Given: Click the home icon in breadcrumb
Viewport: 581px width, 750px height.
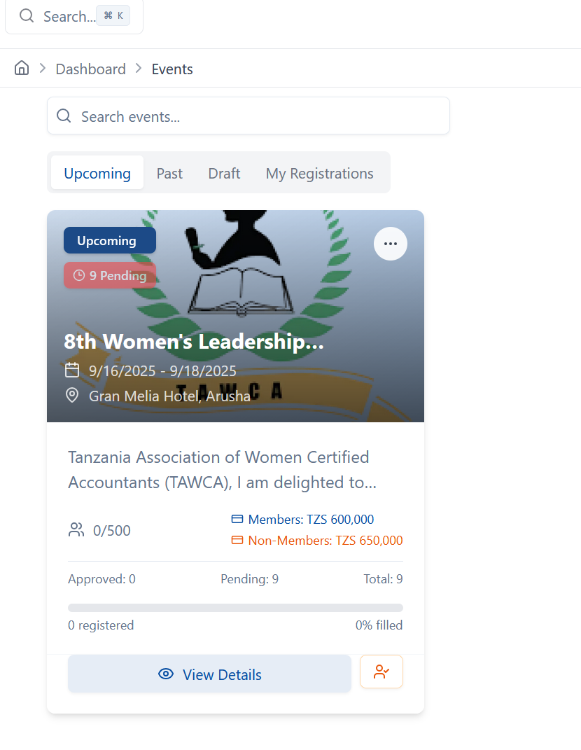Looking at the screenshot, I should 22,68.
